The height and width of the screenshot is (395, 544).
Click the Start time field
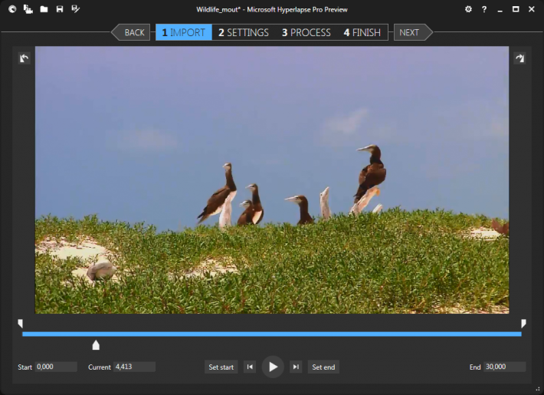click(x=56, y=367)
